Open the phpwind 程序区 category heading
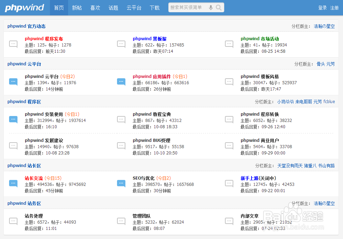343x239 pixels. 24,102
